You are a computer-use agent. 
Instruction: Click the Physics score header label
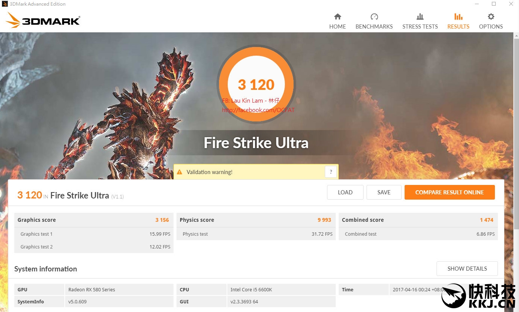[197, 220]
